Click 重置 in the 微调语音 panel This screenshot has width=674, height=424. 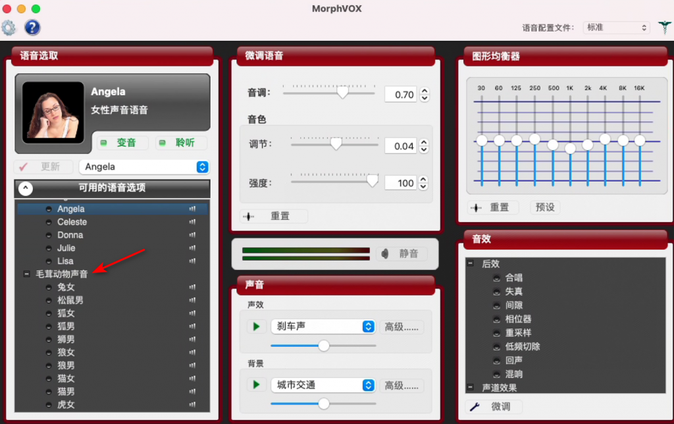274,217
